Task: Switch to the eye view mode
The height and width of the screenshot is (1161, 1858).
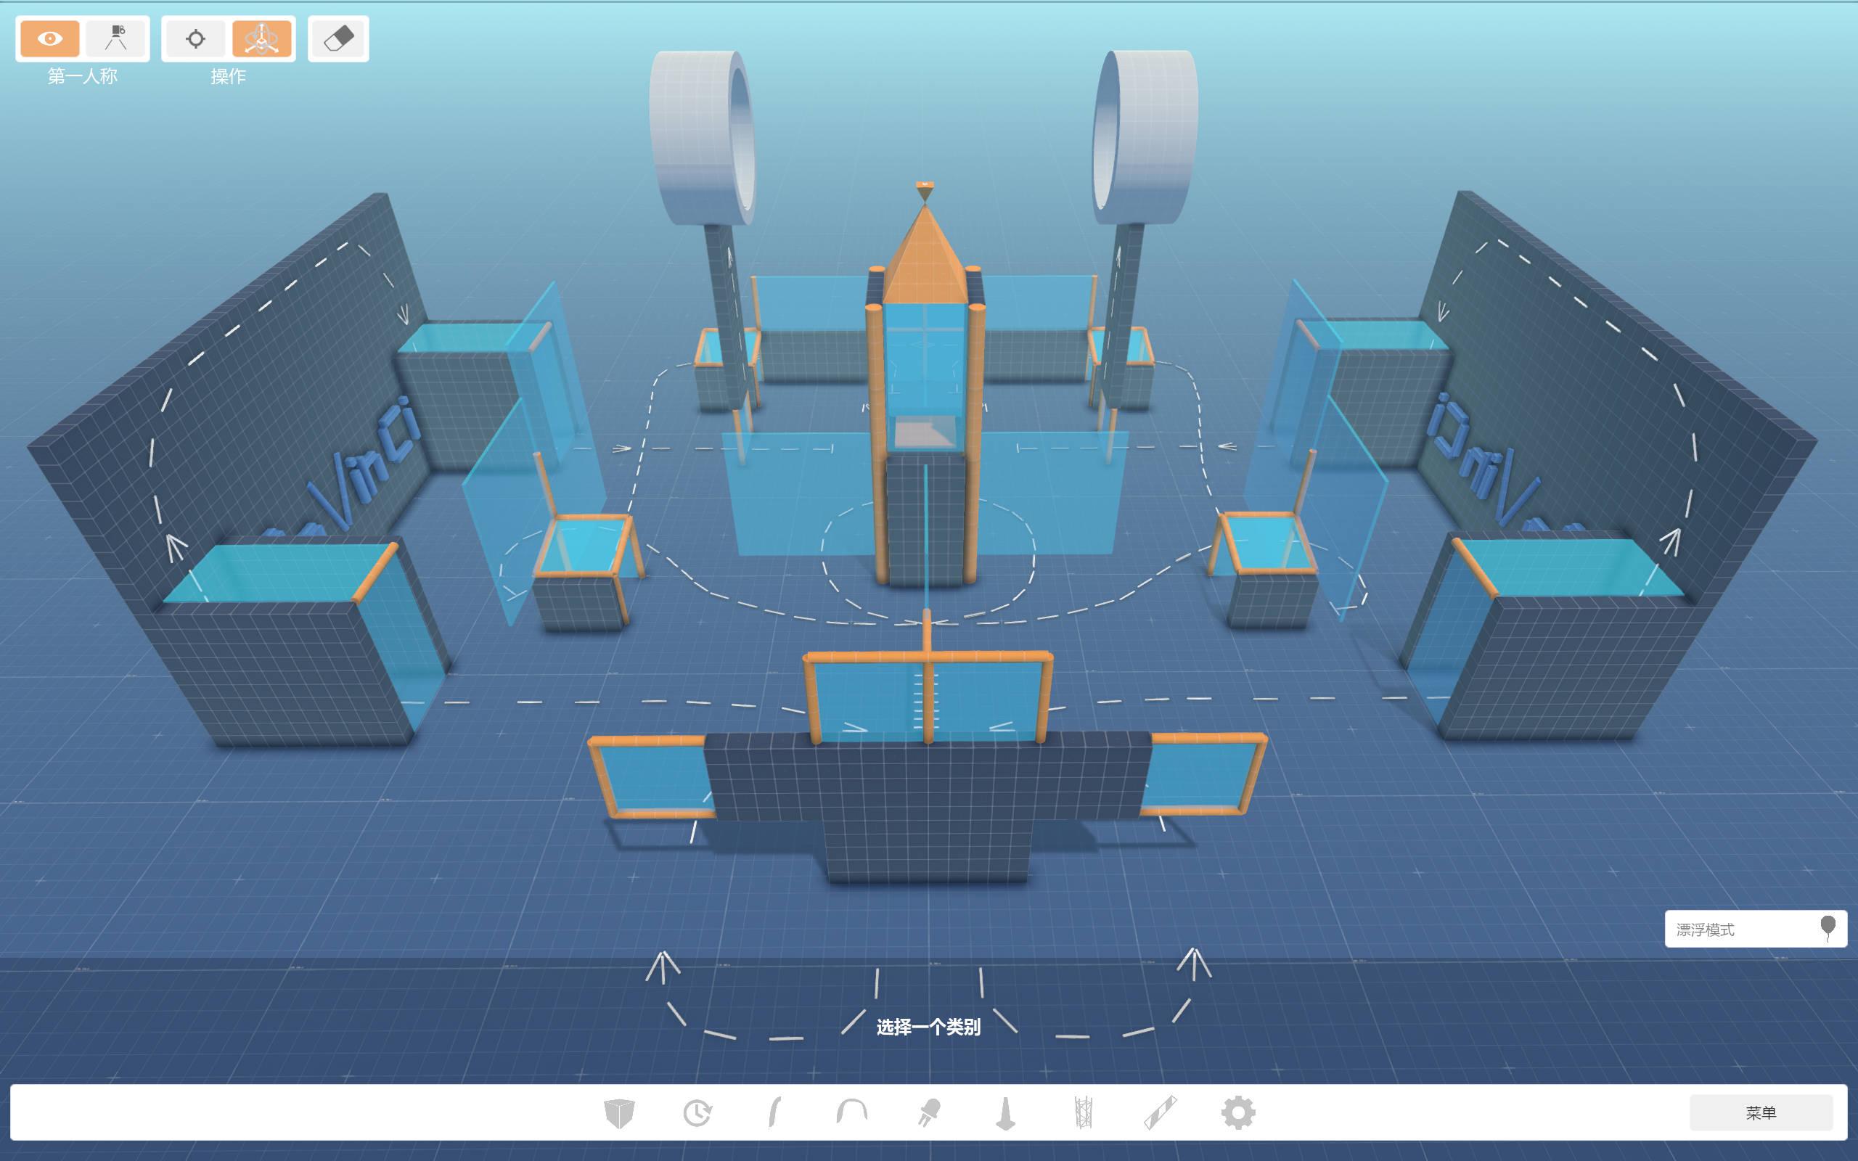Action: pyautogui.click(x=50, y=38)
